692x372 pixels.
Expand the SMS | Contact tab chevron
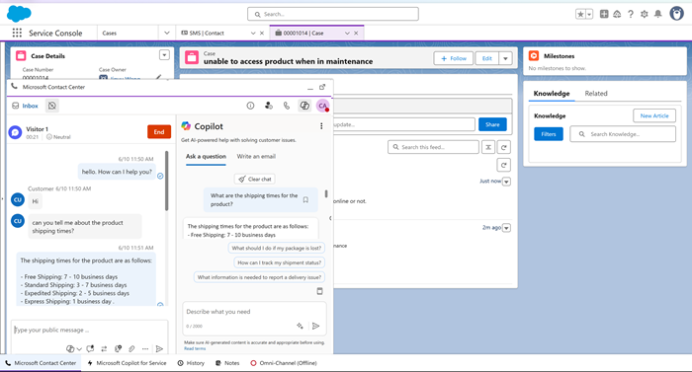(x=253, y=34)
